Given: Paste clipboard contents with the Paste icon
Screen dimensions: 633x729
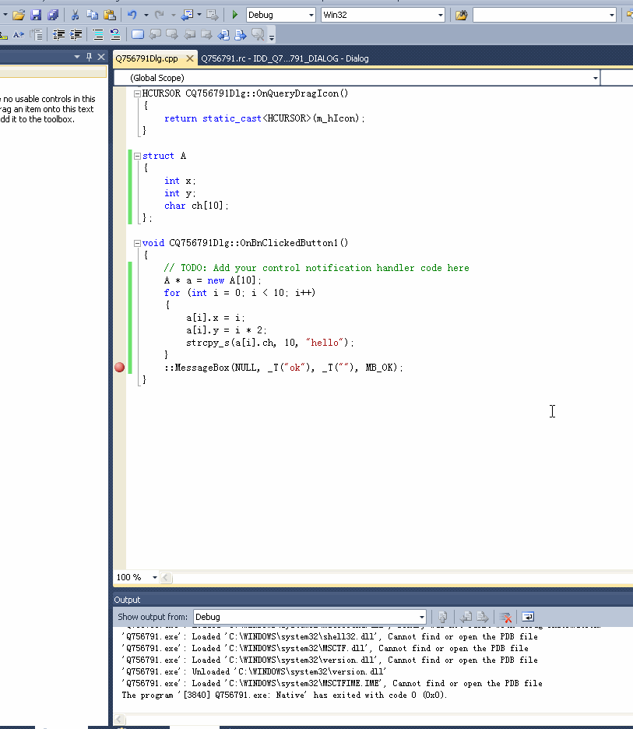Looking at the screenshot, I should click(110, 15).
